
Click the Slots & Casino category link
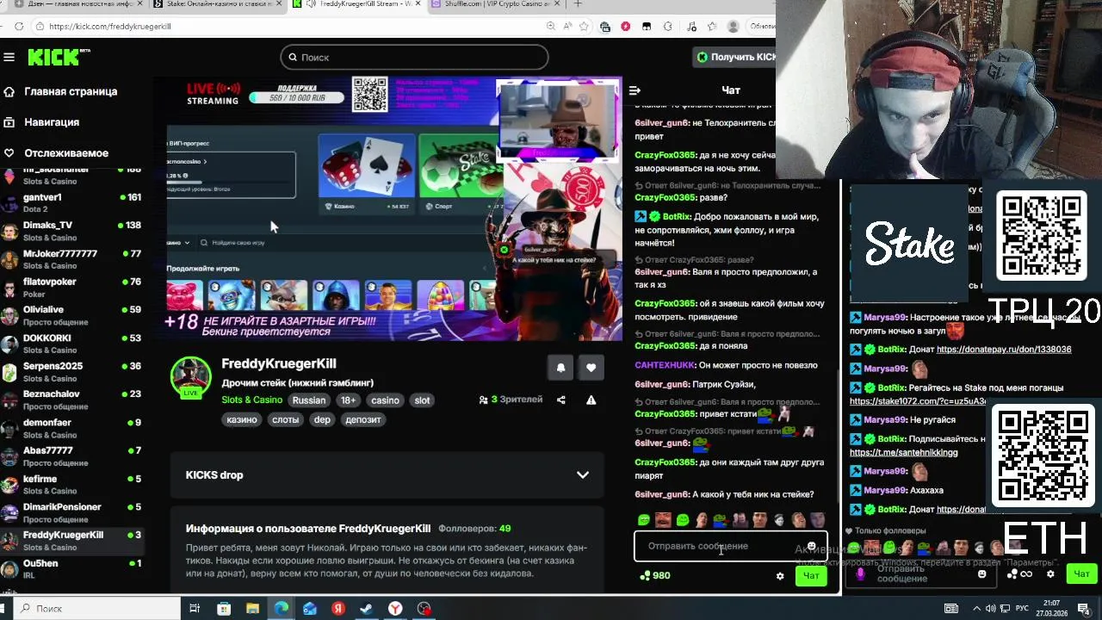[x=251, y=400]
